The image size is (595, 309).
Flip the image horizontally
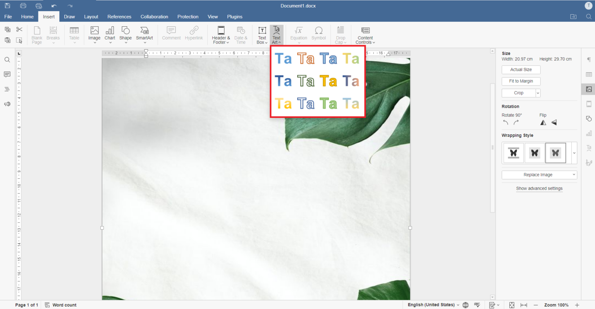point(543,122)
